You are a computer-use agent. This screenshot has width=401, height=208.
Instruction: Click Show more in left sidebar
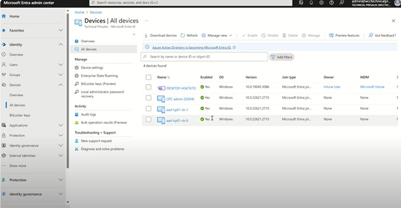tap(18, 166)
